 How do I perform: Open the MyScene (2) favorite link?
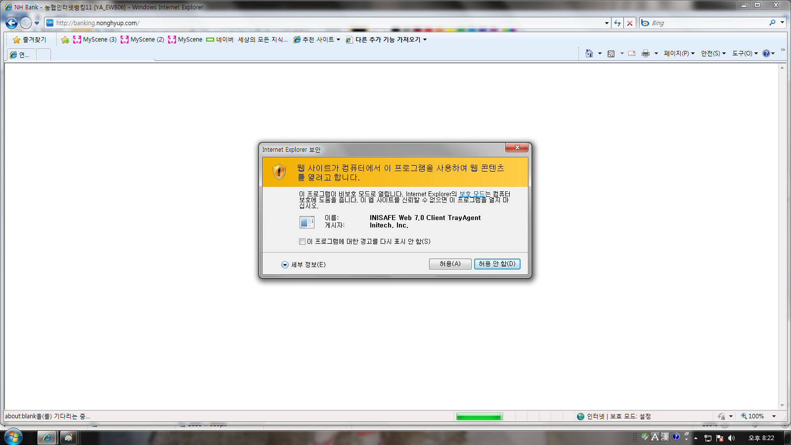click(x=142, y=40)
